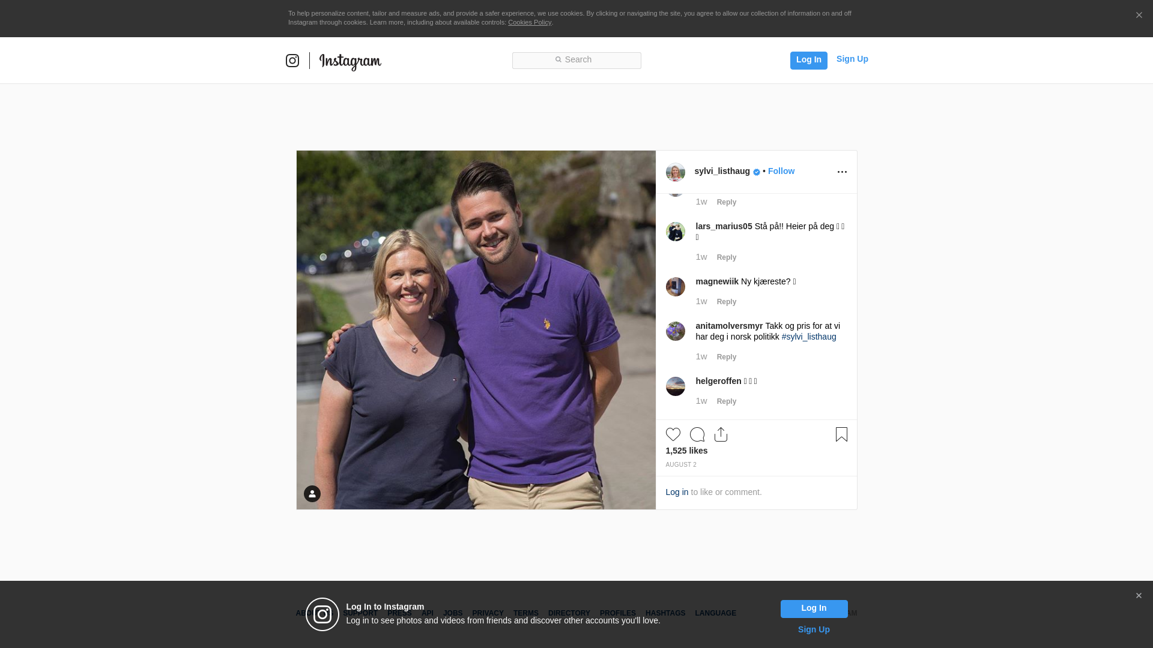Open the three-dots more options menu
Image resolution: width=1153 pixels, height=648 pixels.
[x=842, y=172]
